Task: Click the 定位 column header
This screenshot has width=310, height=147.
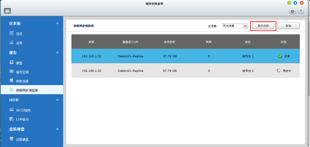Action: 248,42
